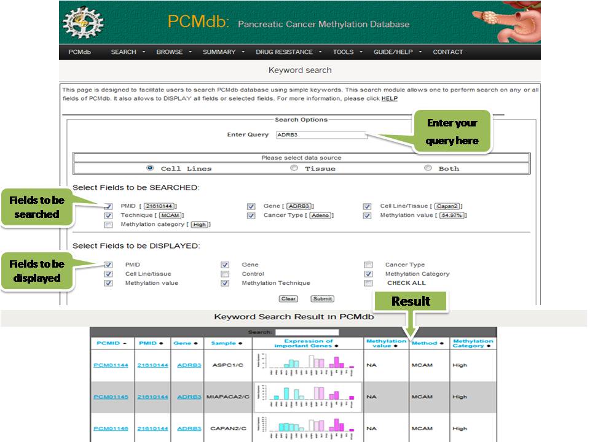This screenshot has height=442, width=590.
Task: Select the Tissue data source option
Action: coord(294,168)
